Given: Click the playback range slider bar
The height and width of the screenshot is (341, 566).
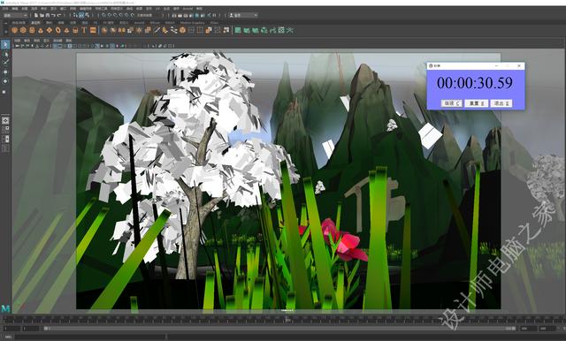Looking at the screenshot, I should coord(279,329).
